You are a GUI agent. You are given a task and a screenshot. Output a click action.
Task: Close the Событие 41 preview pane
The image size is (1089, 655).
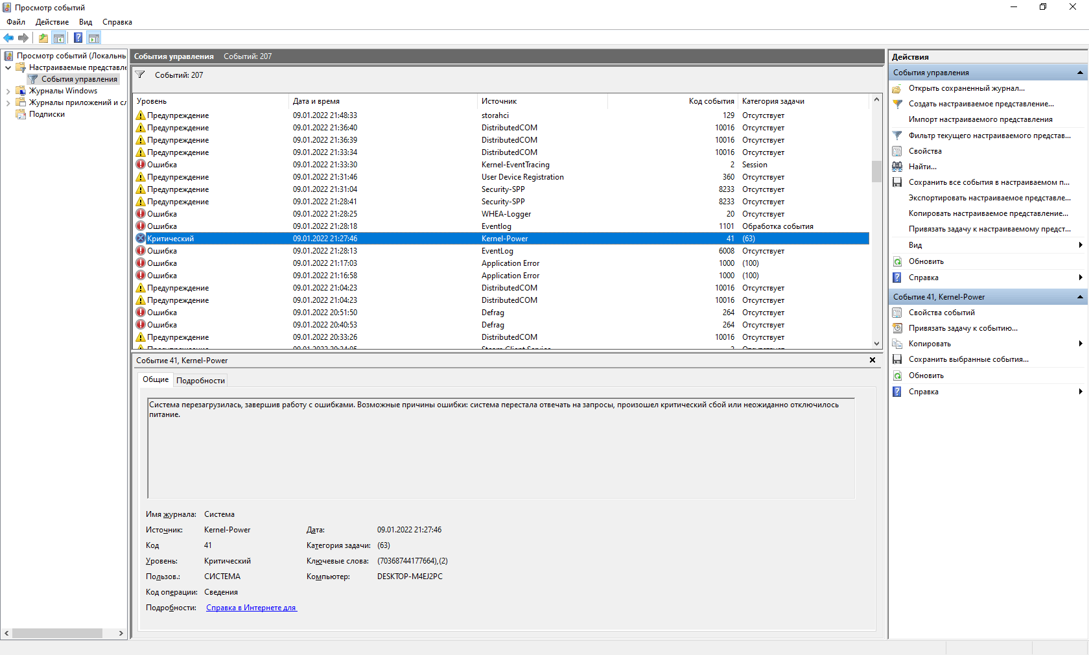[x=872, y=360]
